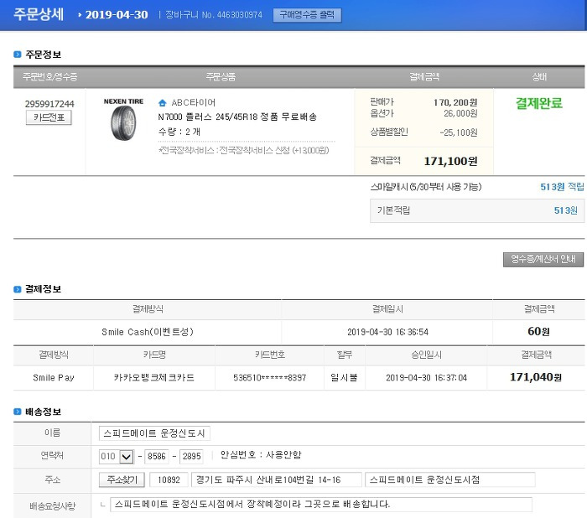587x518 pixels.
Task: Click the card number 536510******8397 cell
Action: pyautogui.click(x=269, y=377)
